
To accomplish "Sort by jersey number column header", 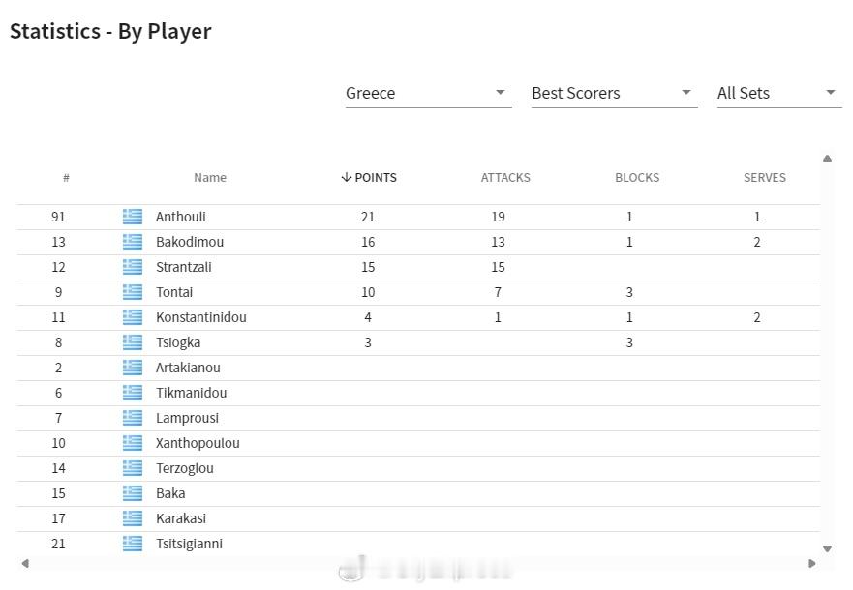I will click(x=66, y=178).
